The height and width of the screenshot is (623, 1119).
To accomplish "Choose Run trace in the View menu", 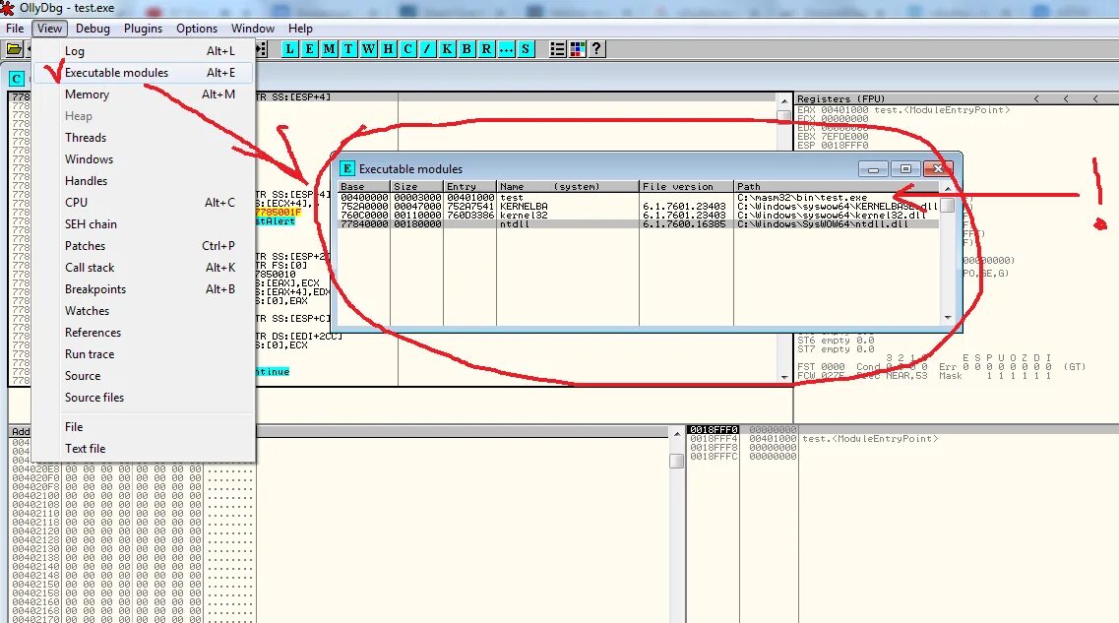I will (144, 354).
